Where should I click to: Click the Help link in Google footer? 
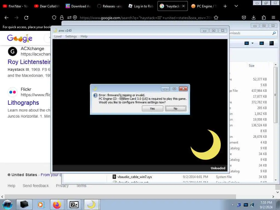tap(11, 186)
